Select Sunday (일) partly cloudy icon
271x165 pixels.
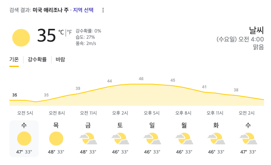(x=152, y=139)
